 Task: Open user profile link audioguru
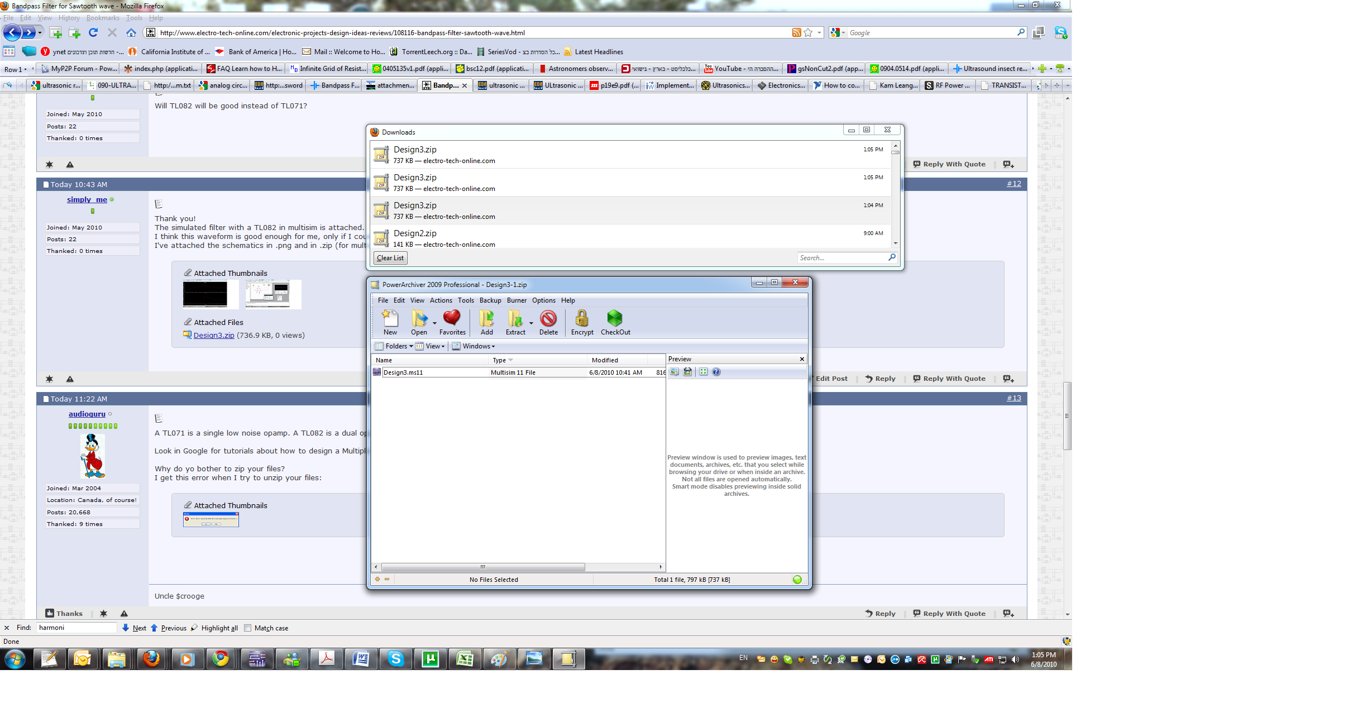click(87, 414)
